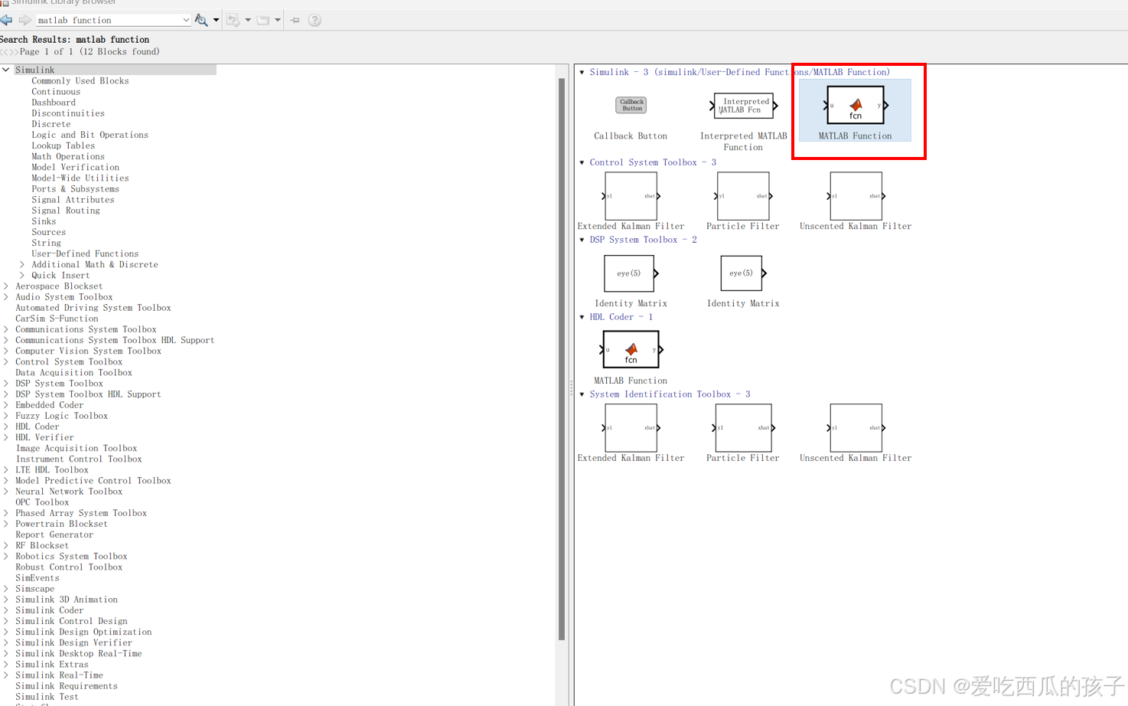Select the Embedded Coder entry
Screen dimensions: 1128x706
pos(50,405)
